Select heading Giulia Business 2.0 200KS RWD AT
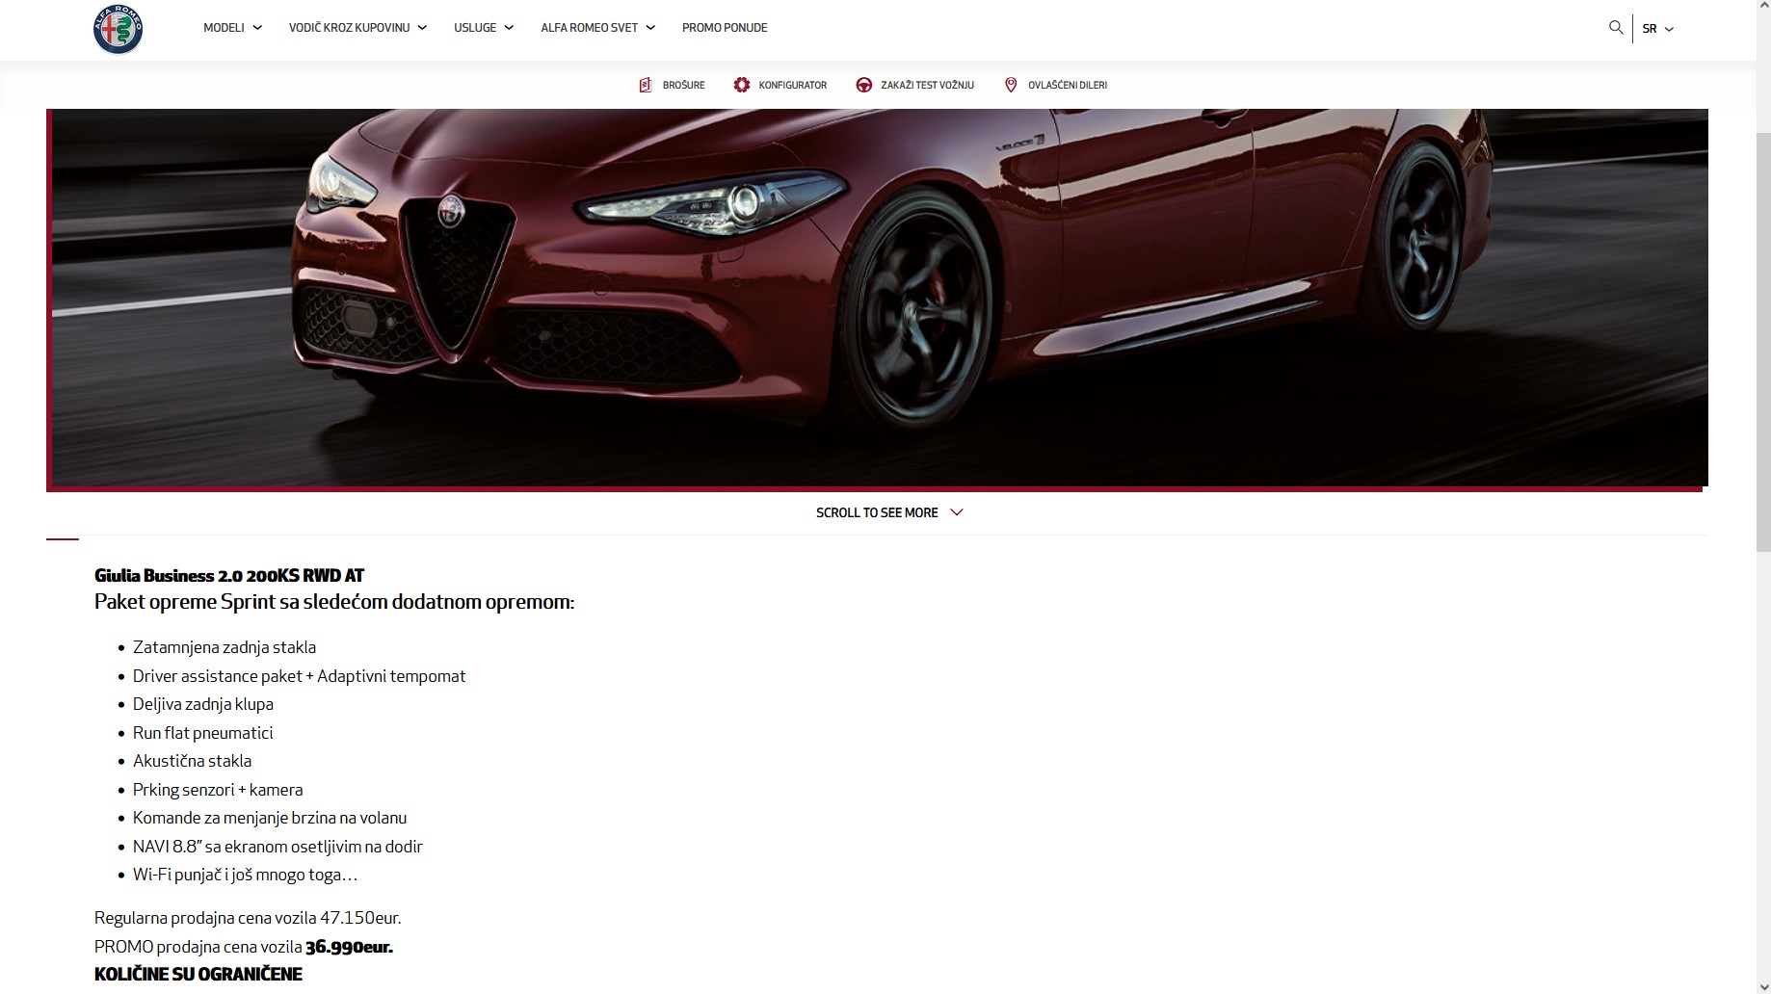Screen dimensions: 1771x994 coord(229,575)
